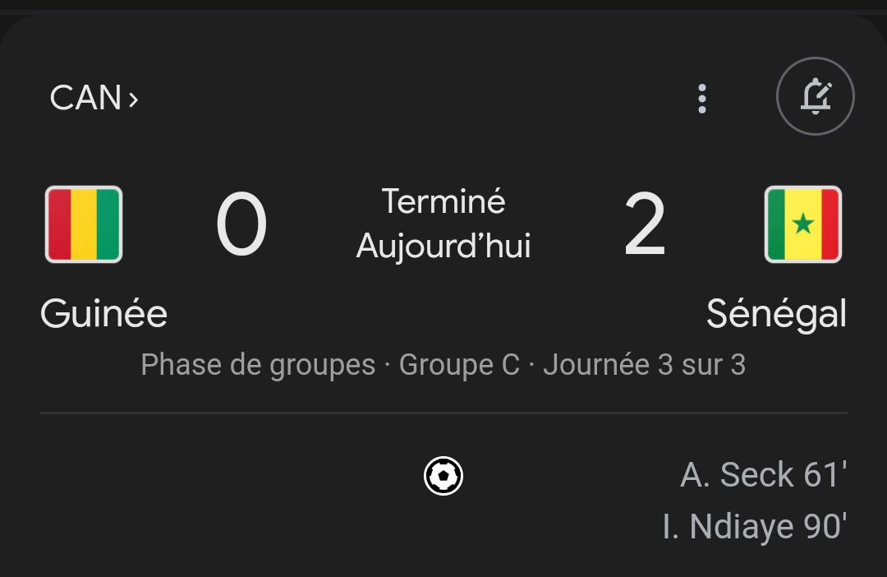Screen dimensions: 887x577
Task: Select the Guinée team name
Action: pyautogui.click(x=103, y=313)
